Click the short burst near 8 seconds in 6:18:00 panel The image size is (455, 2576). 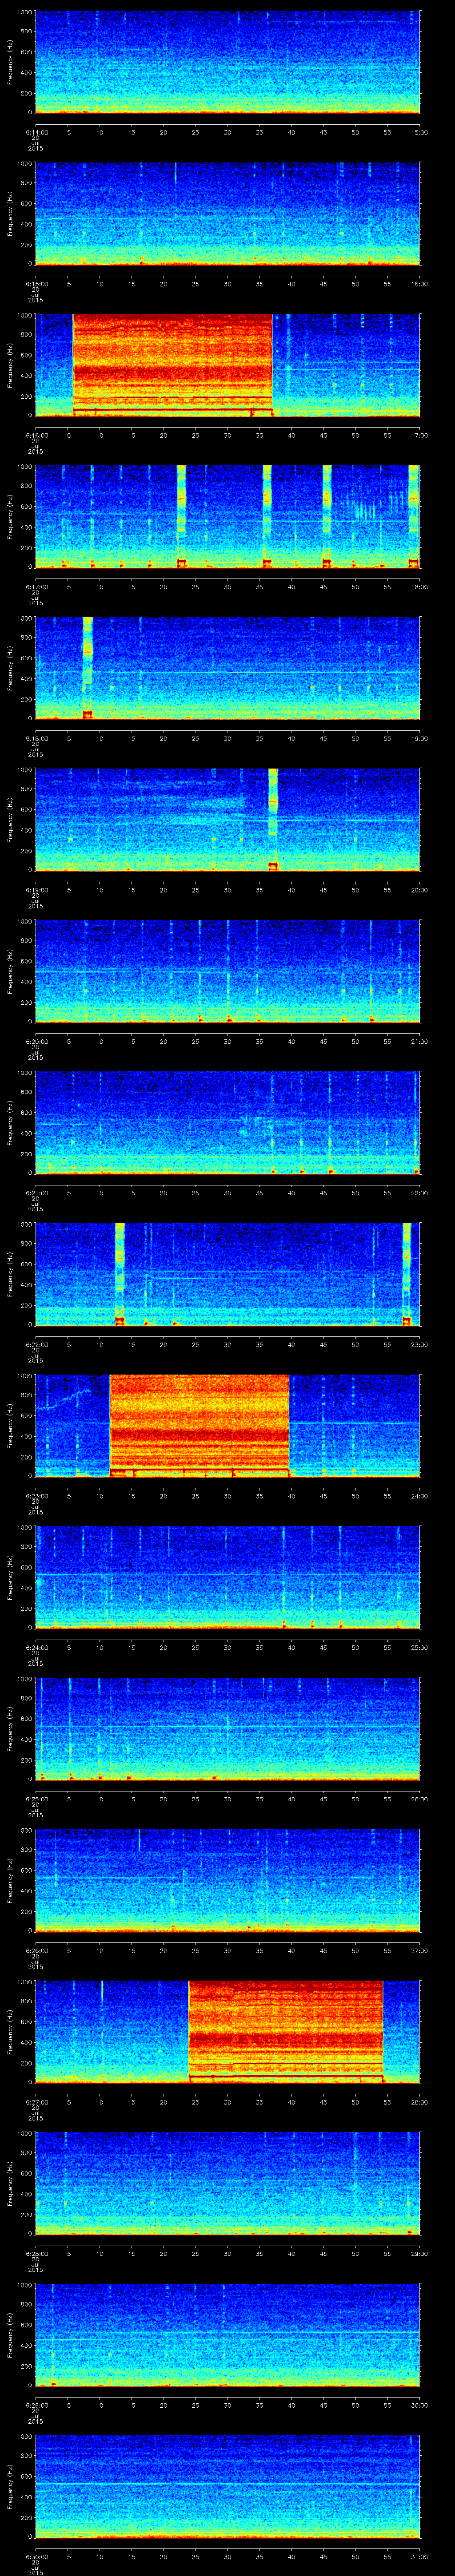(x=87, y=668)
